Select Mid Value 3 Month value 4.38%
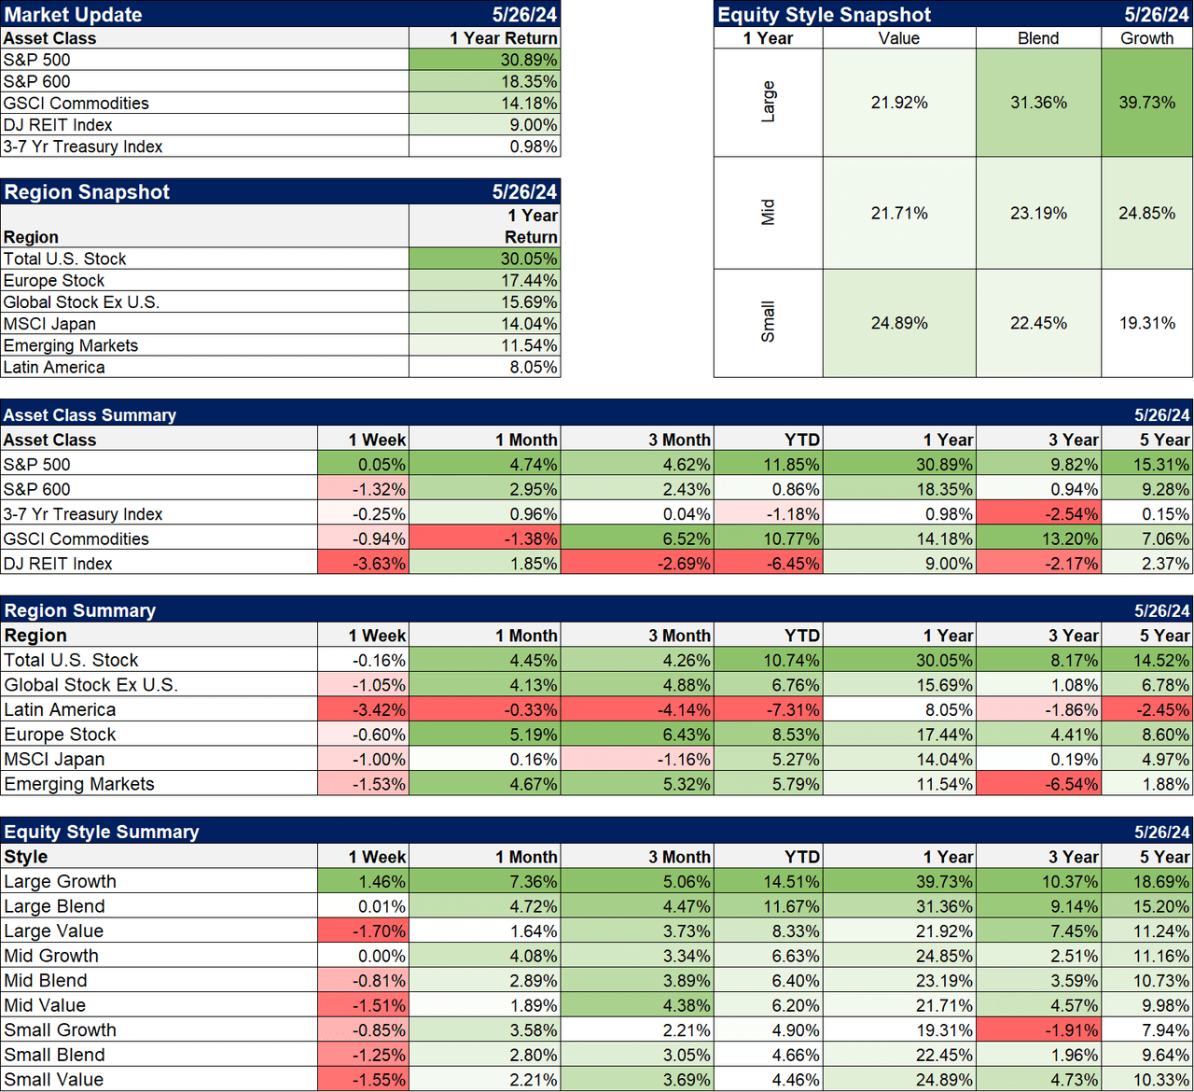 click(x=637, y=1005)
